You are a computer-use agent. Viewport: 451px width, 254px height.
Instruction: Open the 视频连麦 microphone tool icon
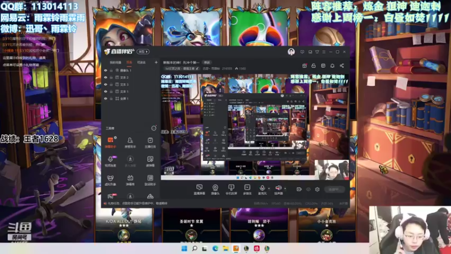click(110, 161)
